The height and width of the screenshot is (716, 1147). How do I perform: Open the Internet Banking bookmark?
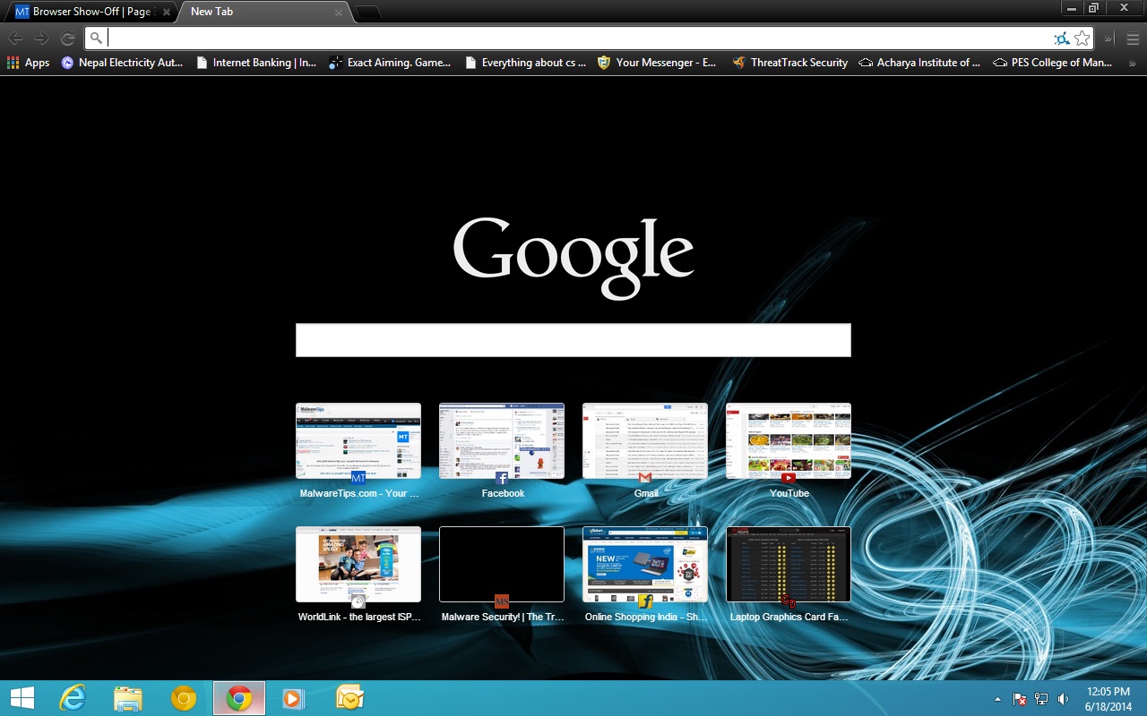click(x=256, y=63)
